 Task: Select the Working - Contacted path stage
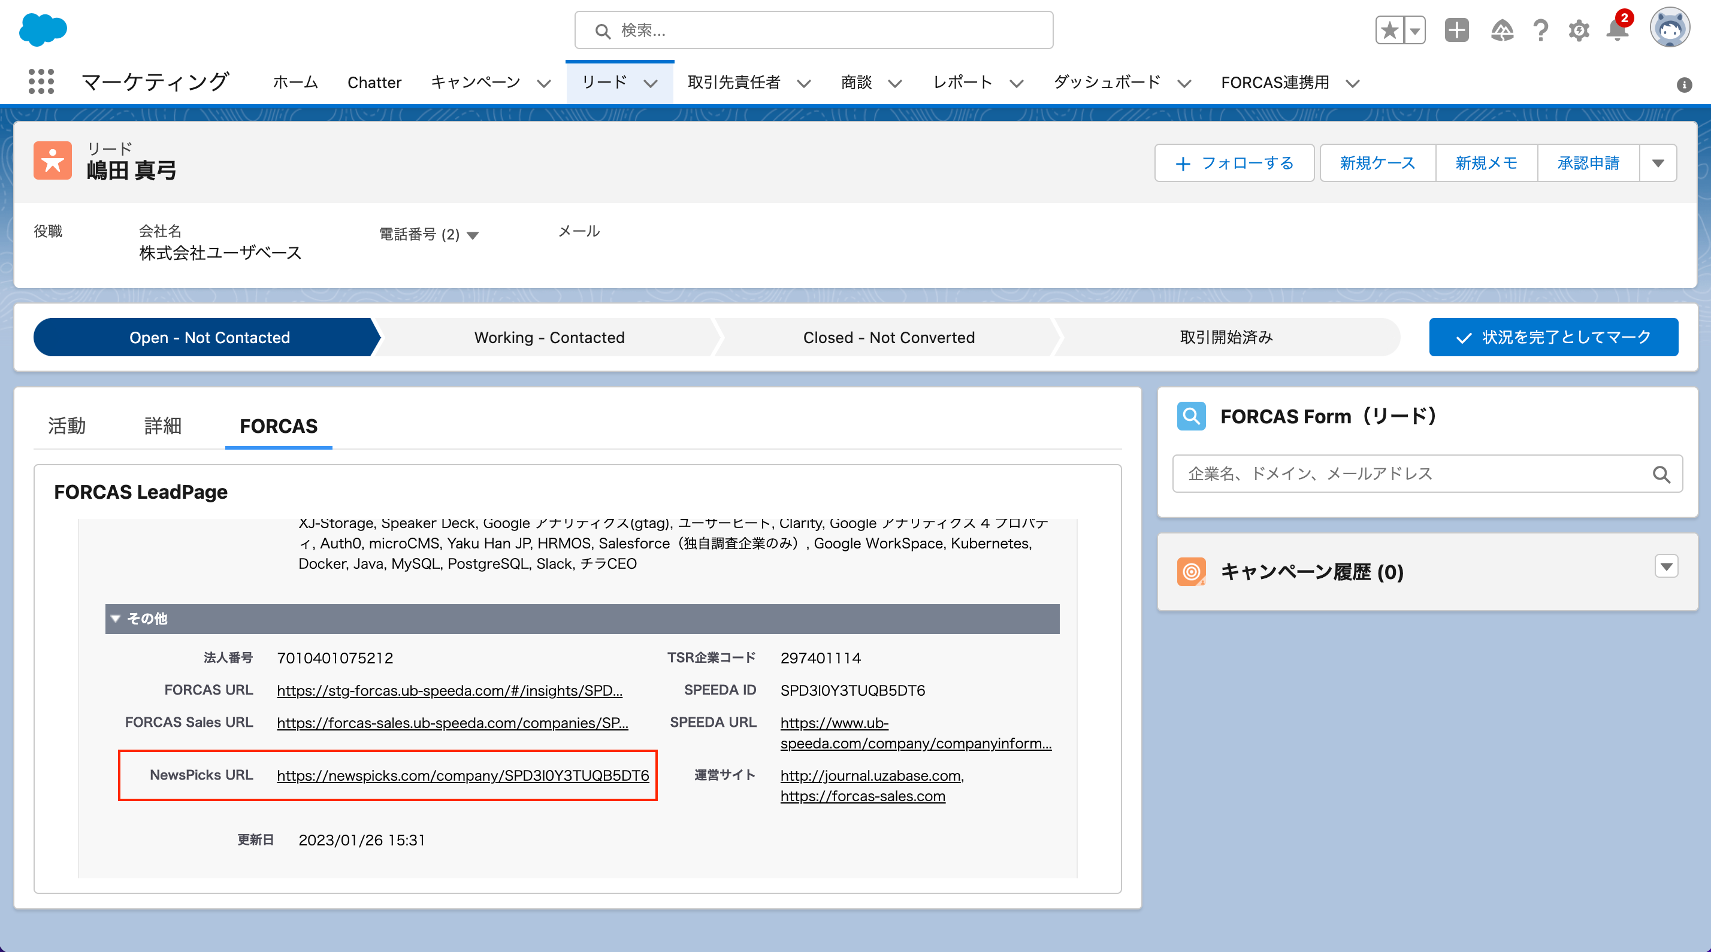pos(549,337)
